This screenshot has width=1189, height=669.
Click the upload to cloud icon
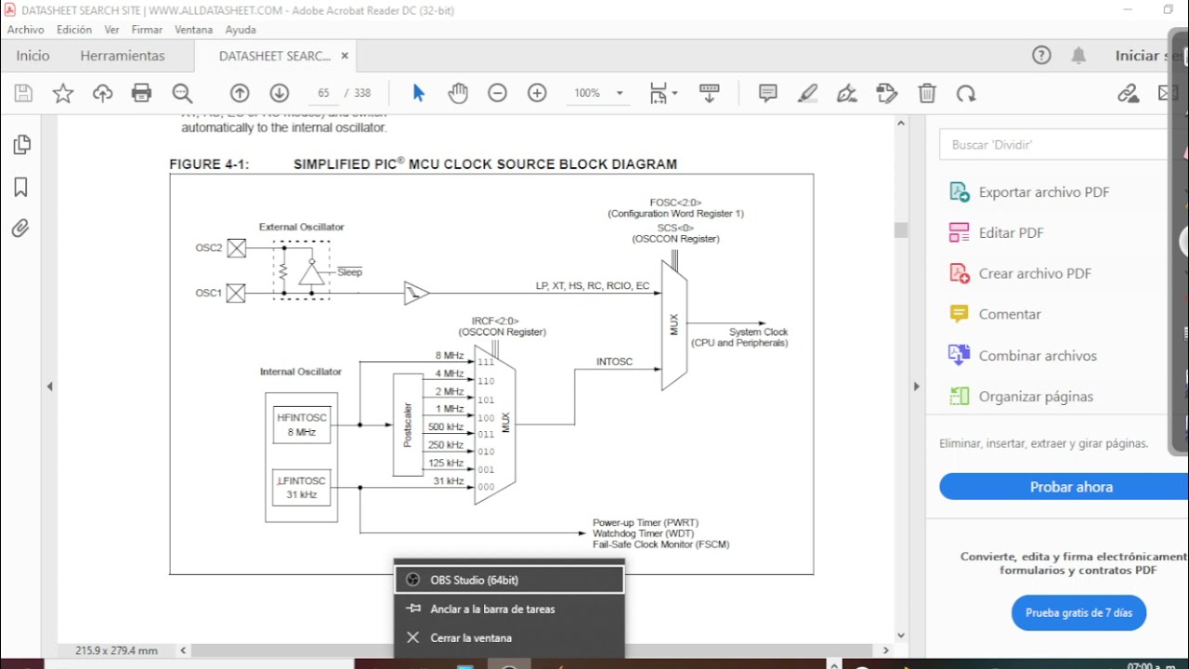click(x=102, y=93)
